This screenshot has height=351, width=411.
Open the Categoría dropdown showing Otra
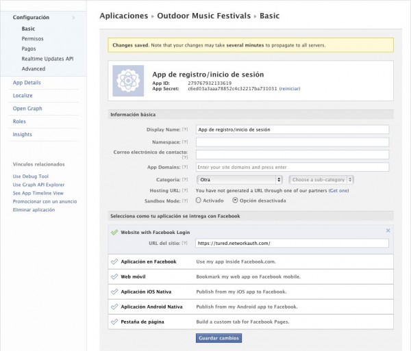(x=240, y=179)
